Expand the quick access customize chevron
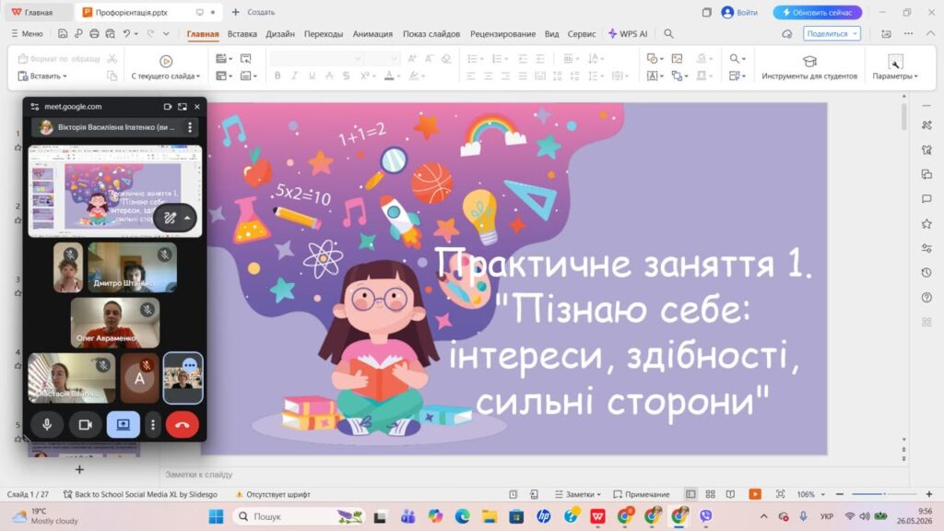This screenshot has width=944, height=531. tap(166, 34)
